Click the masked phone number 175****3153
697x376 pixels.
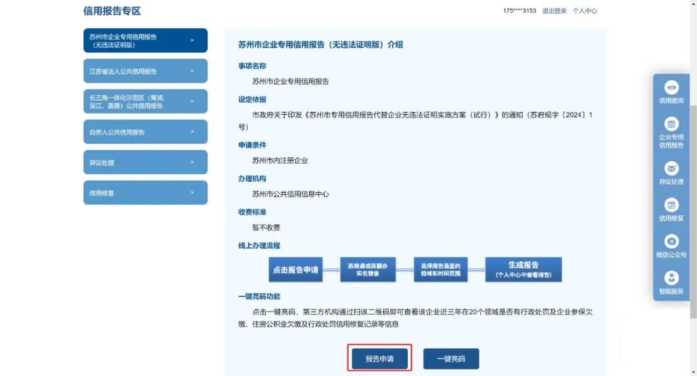tap(520, 10)
